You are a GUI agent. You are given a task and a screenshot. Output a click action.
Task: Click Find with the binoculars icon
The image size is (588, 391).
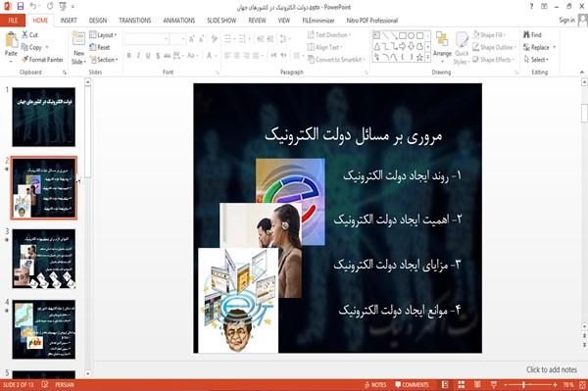click(532, 34)
